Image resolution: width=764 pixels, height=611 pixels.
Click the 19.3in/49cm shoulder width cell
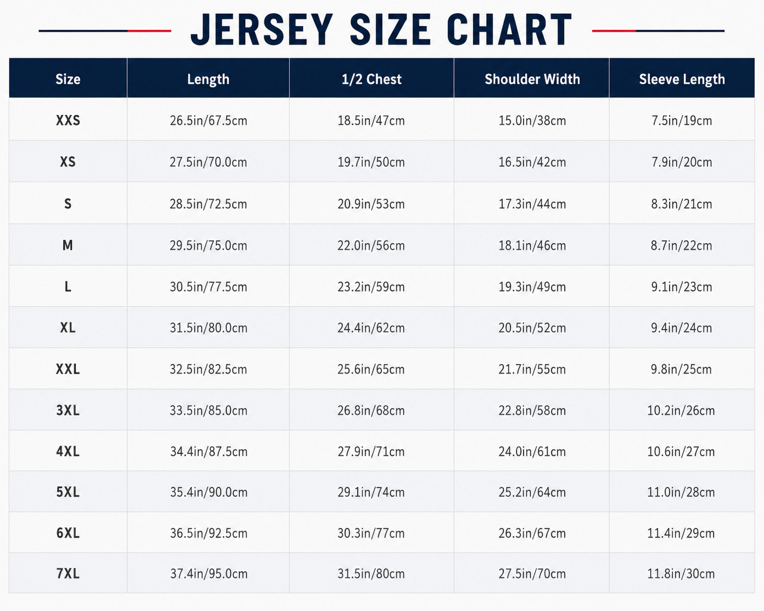pos(532,287)
